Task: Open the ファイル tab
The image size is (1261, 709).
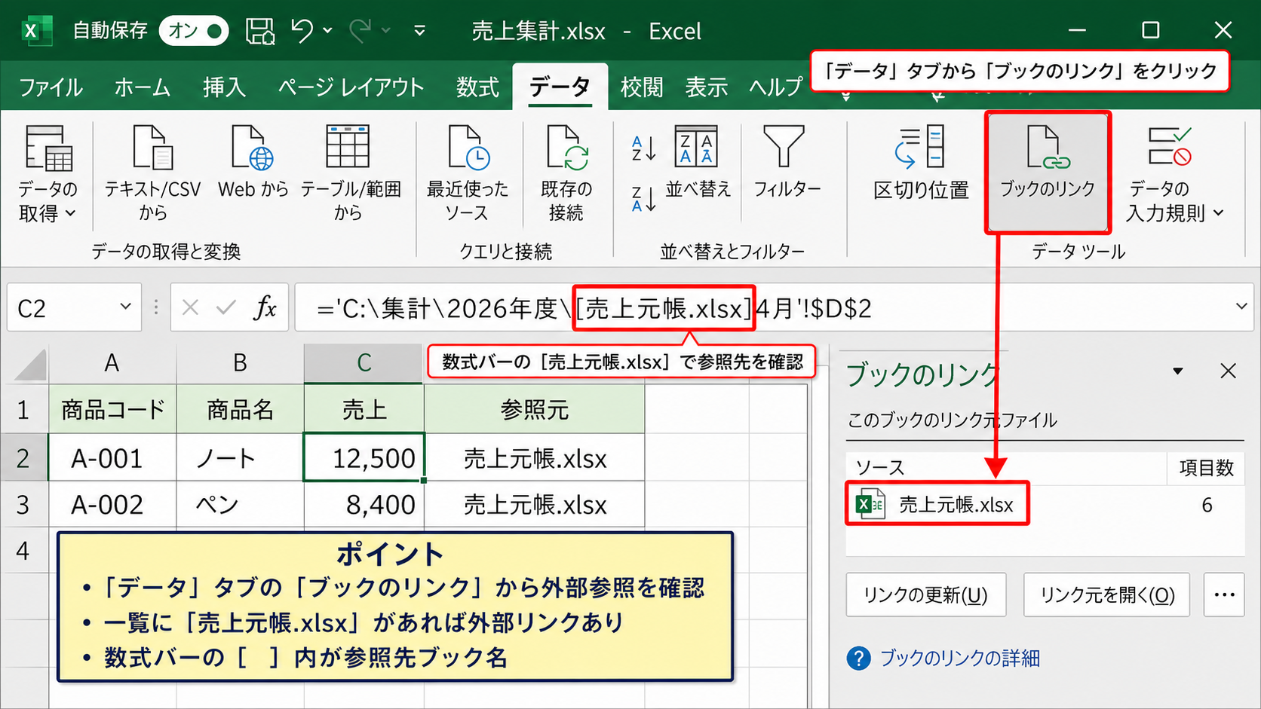Action: click(51, 87)
